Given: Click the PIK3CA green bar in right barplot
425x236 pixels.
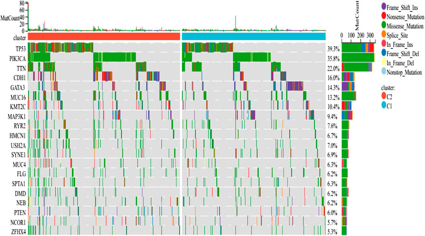Looking at the screenshot, I should tap(358, 58).
